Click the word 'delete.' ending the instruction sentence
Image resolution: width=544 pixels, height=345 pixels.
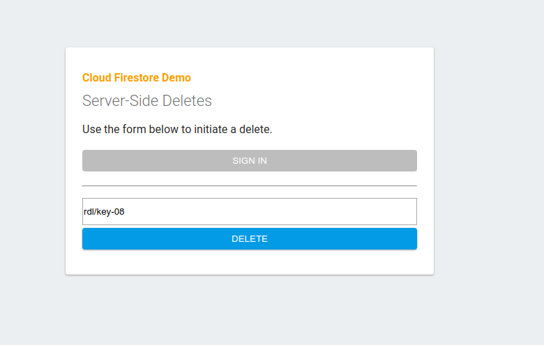point(256,130)
